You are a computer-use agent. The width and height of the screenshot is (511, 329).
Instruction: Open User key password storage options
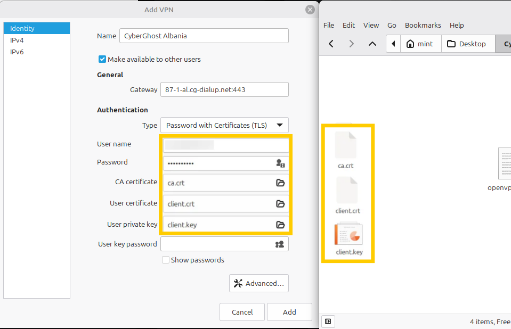click(280, 244)
